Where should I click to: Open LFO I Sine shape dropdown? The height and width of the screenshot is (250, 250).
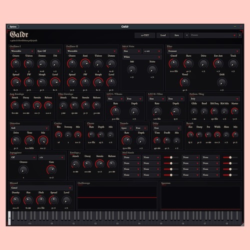pyautogui.click(x=115, y=99)
